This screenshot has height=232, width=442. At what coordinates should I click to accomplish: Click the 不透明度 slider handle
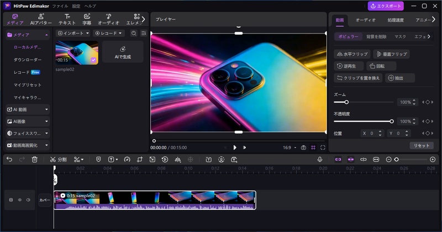pyautogui.click(x=392, y=121)
